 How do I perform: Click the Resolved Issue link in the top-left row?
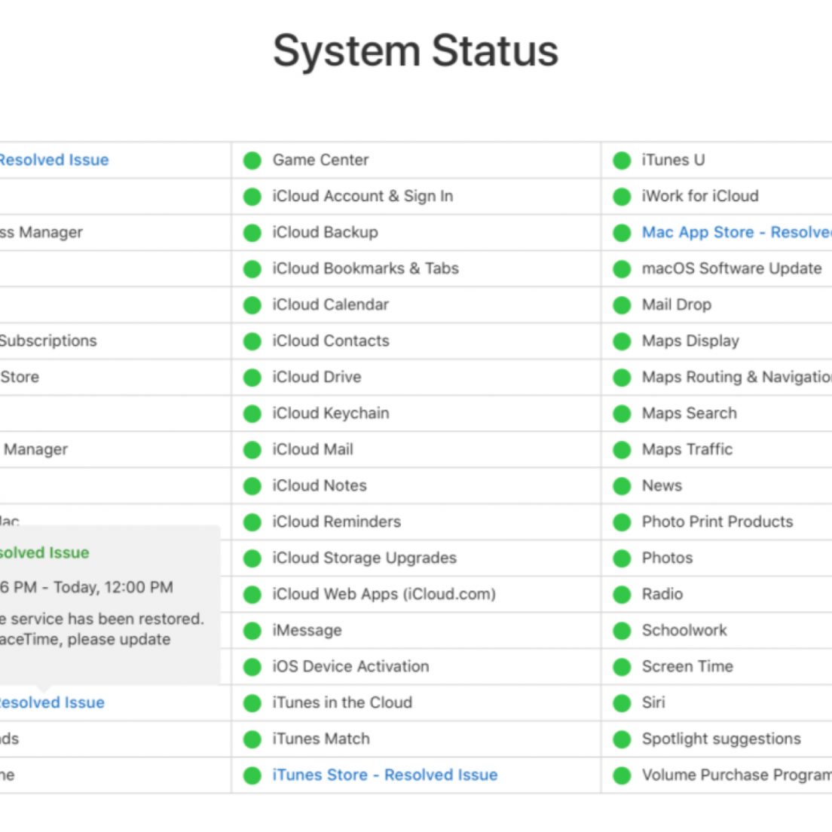53,160
